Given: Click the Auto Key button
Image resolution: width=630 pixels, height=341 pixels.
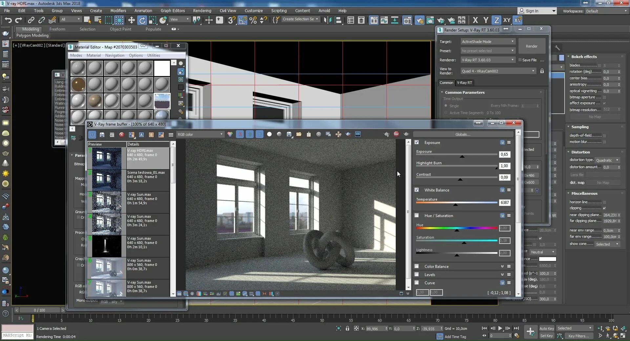Looking at the screenshot, I should click(x=547, y=329).
